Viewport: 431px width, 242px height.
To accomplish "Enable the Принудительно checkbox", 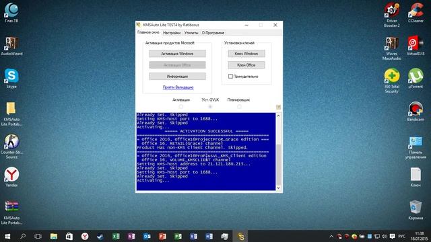I will pyautogui.click(x=230, y=76).
